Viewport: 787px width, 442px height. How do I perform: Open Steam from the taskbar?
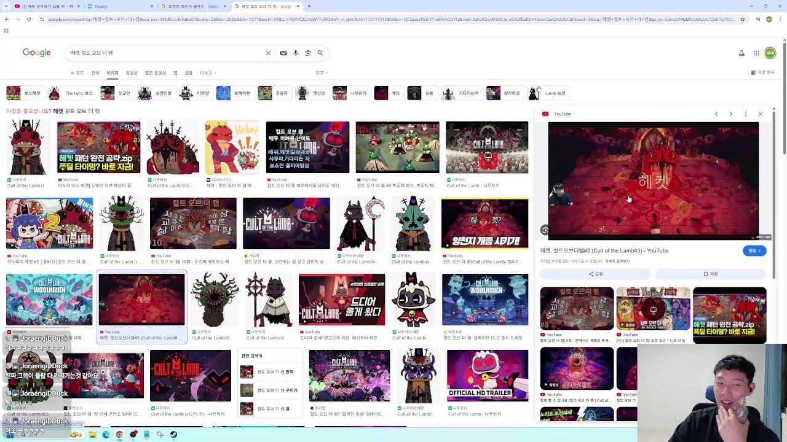(x=173, y=435)
